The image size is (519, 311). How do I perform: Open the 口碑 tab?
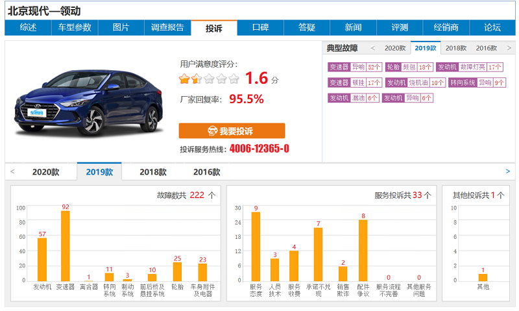(x=261, y=27)
